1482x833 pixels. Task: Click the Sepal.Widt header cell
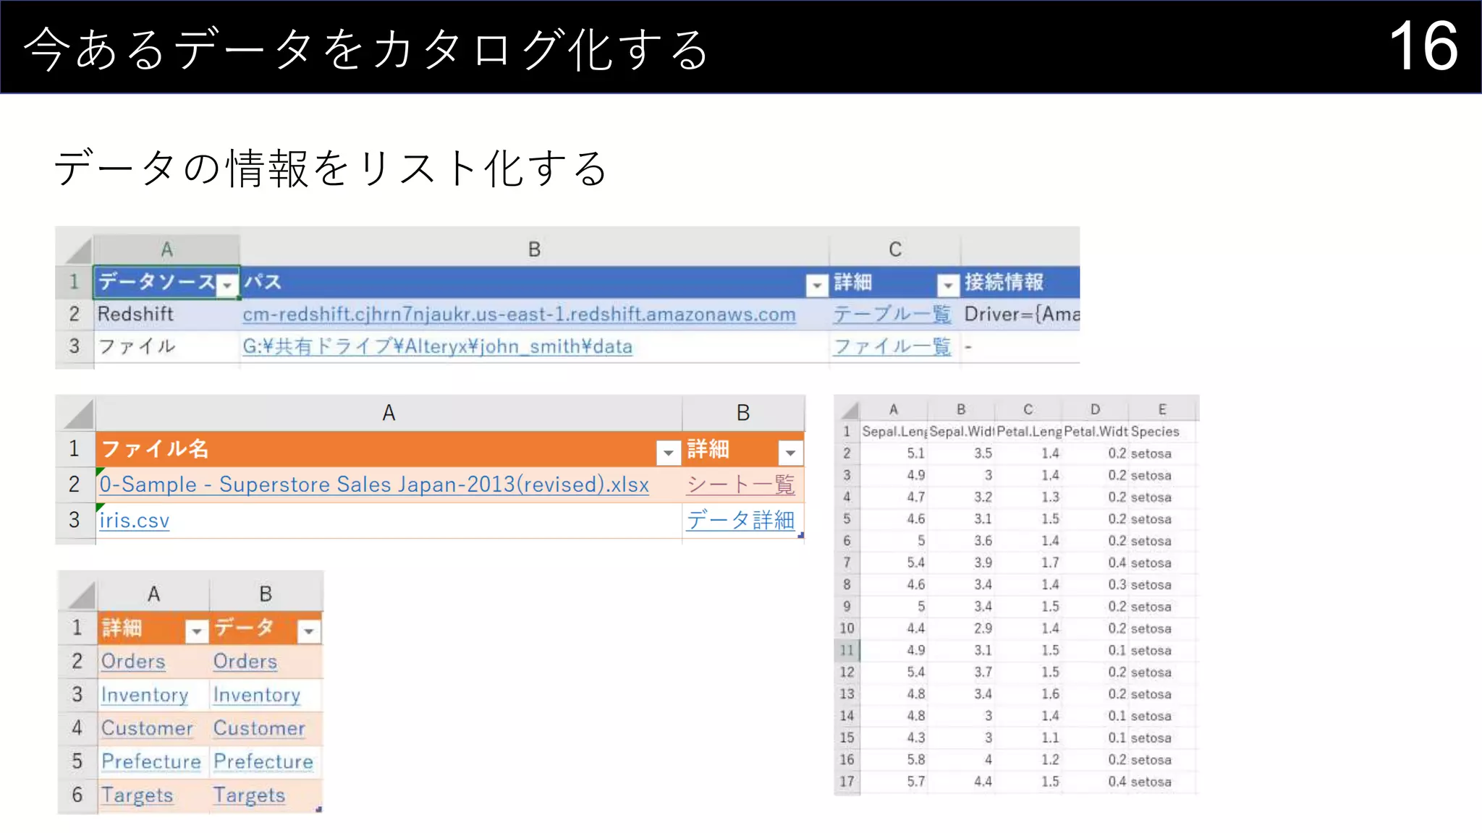click(x=962, y=432)
